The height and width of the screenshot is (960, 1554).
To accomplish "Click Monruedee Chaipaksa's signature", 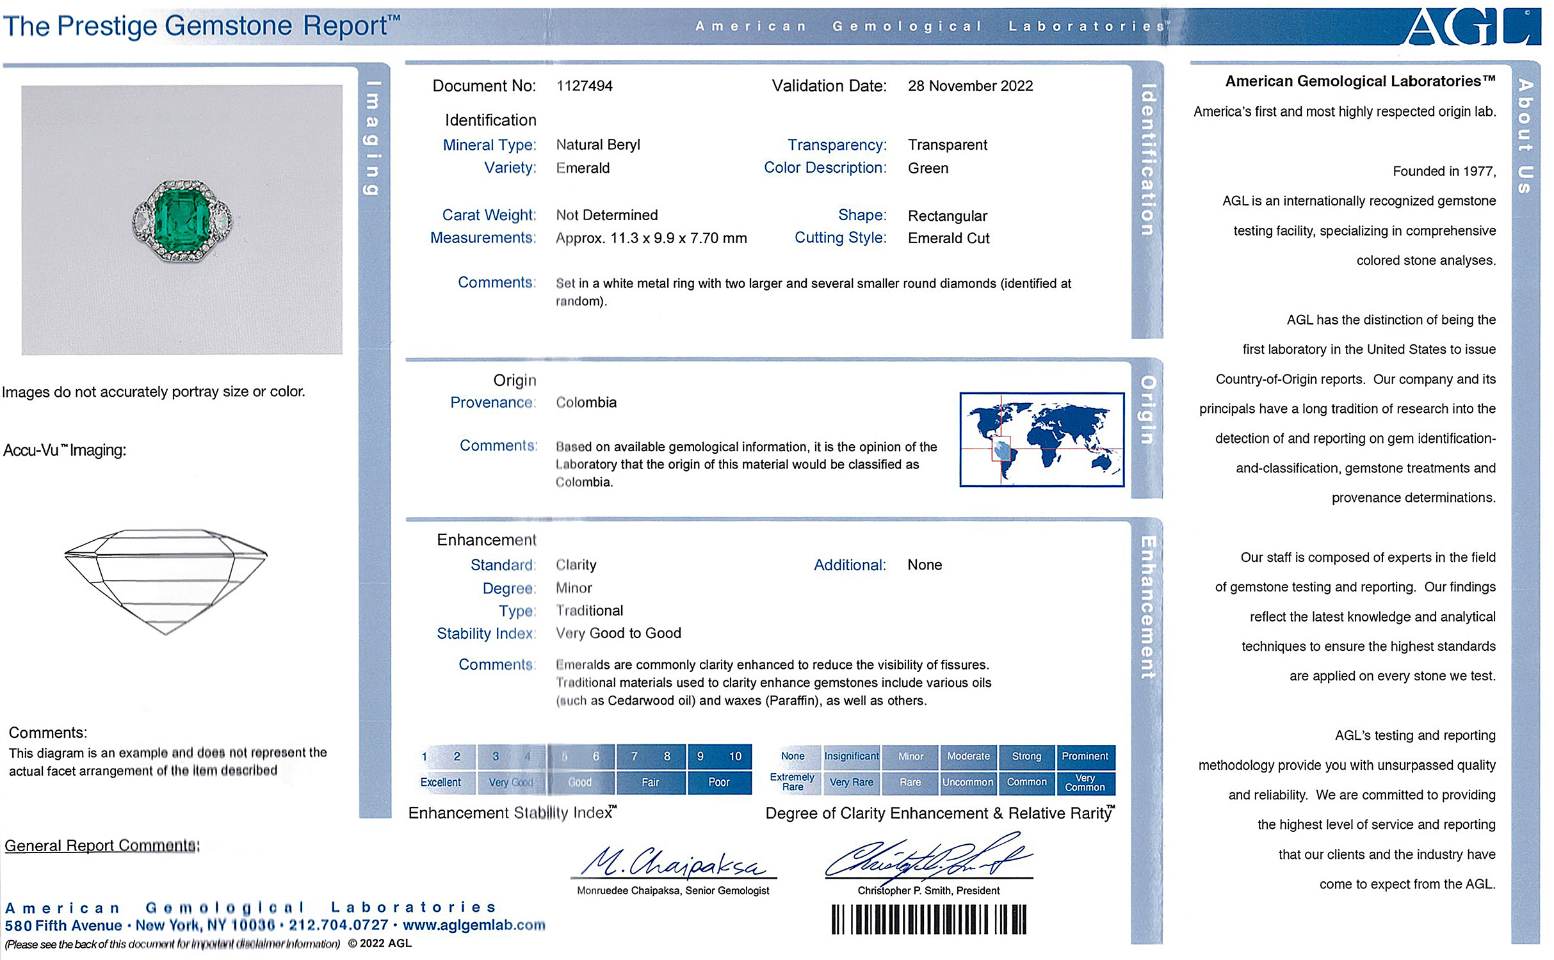I will [x=673, y=862].
